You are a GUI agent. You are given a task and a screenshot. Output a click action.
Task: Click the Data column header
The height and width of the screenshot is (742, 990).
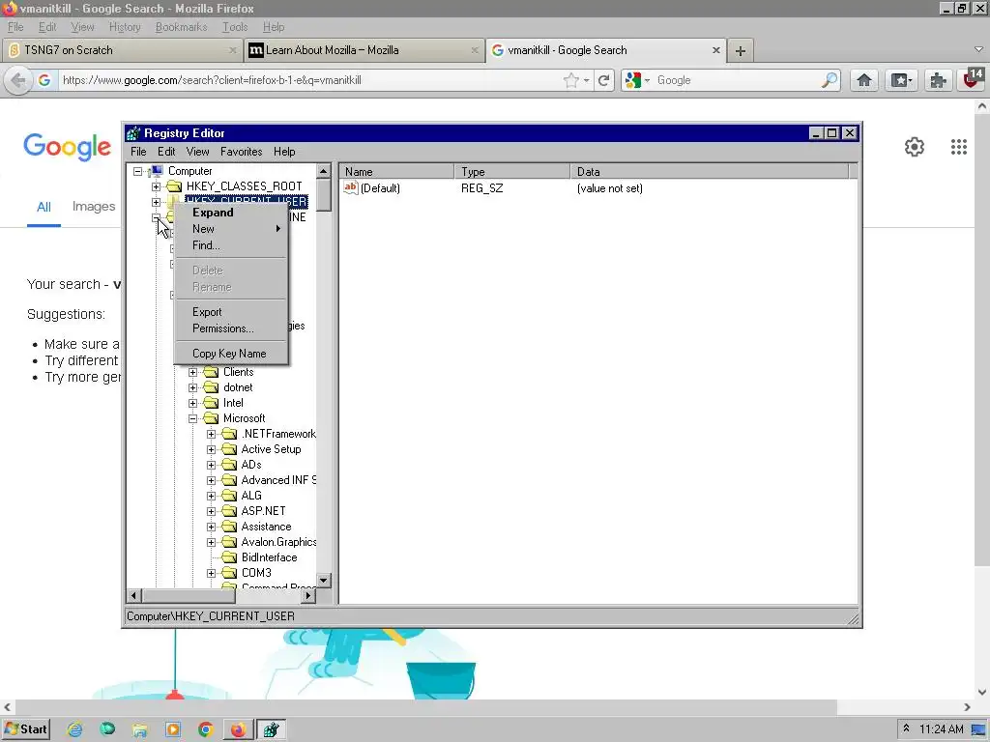pos(709,172)
